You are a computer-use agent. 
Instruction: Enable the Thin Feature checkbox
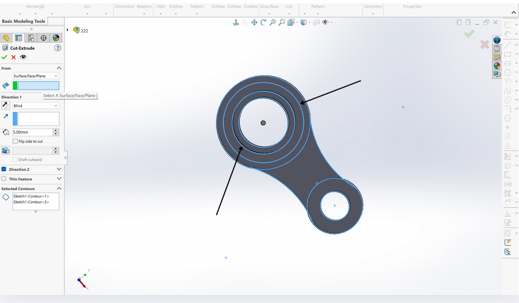click(x=4, y=179)
